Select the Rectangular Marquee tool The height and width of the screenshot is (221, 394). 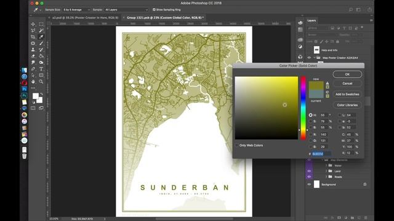pos(41,24)
